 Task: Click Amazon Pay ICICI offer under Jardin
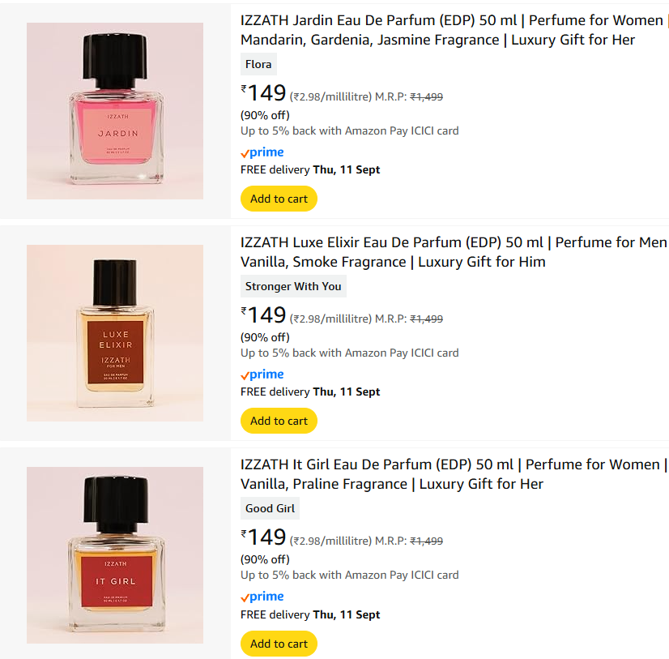(x=349, y=131)
